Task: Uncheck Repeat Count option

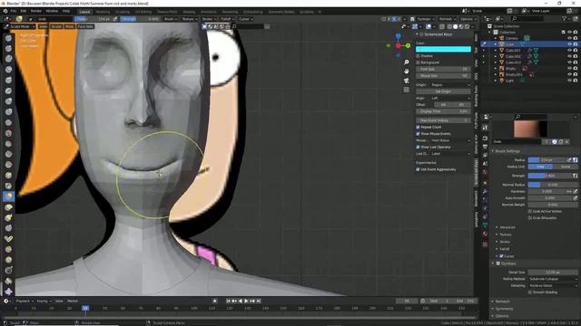Action: click(418, 127)
